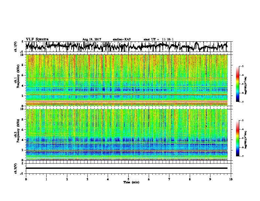Click the ch.1 "Frequency (kHz)" axis label
Image resolution: width=260 pixels, height=201 pixels.
18,77
